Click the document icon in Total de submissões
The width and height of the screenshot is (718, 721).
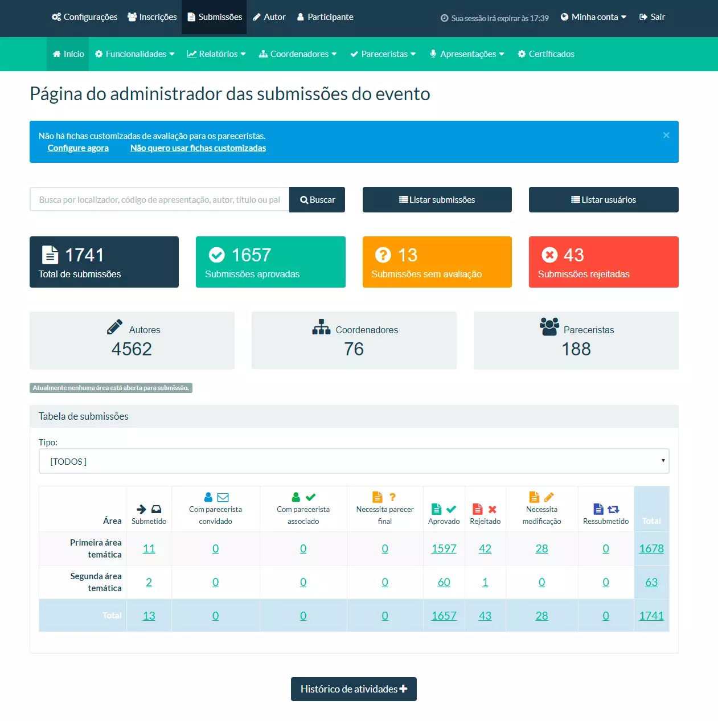(x=51, y=255)
